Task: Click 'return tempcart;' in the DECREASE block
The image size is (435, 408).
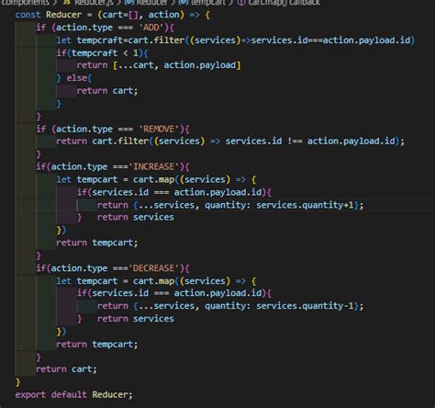Action: point(97,345)
